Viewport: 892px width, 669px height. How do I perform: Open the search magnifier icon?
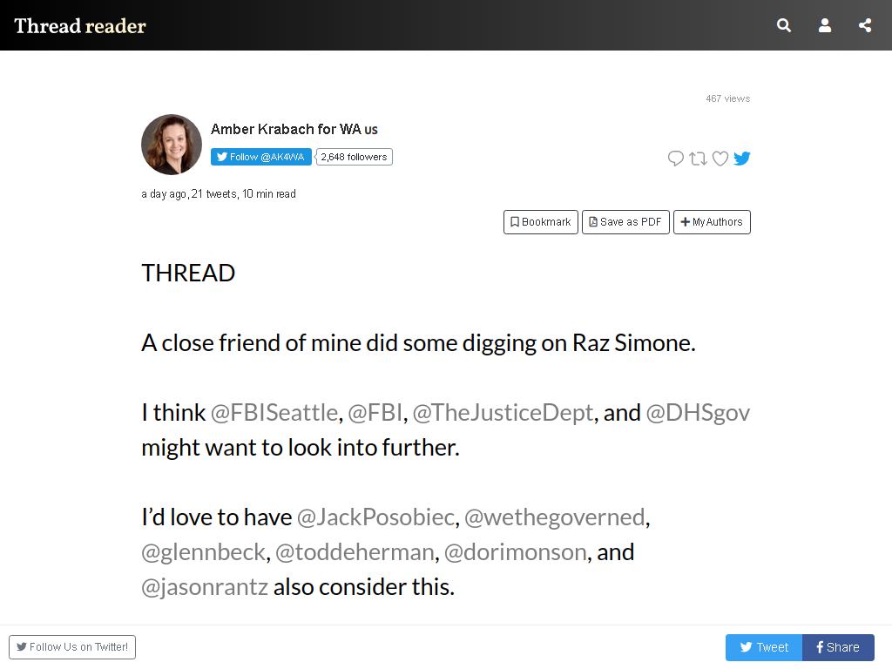pyautogui.click(x=783, y=25)
